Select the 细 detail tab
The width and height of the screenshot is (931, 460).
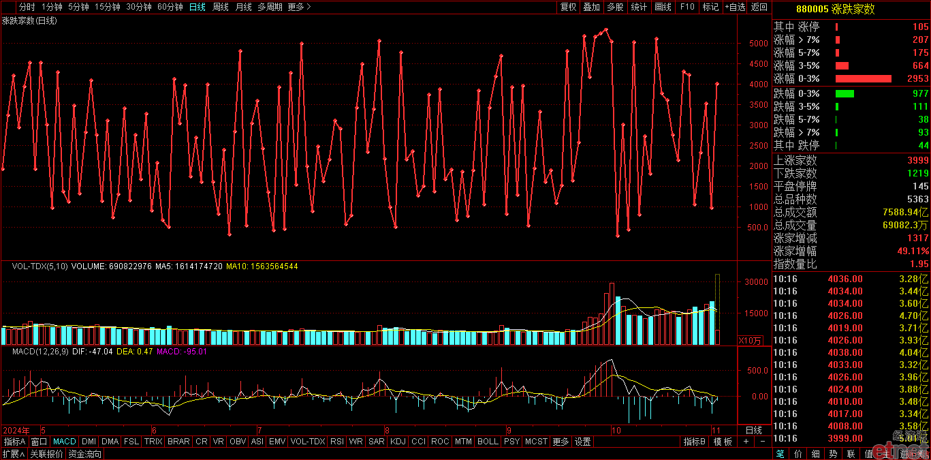(x=815, y=454)
